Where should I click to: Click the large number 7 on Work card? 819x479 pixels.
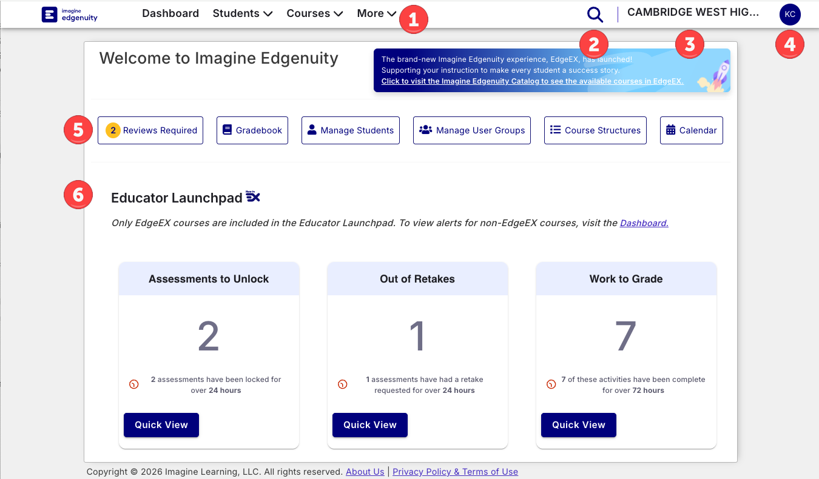[x=626, y=337]
